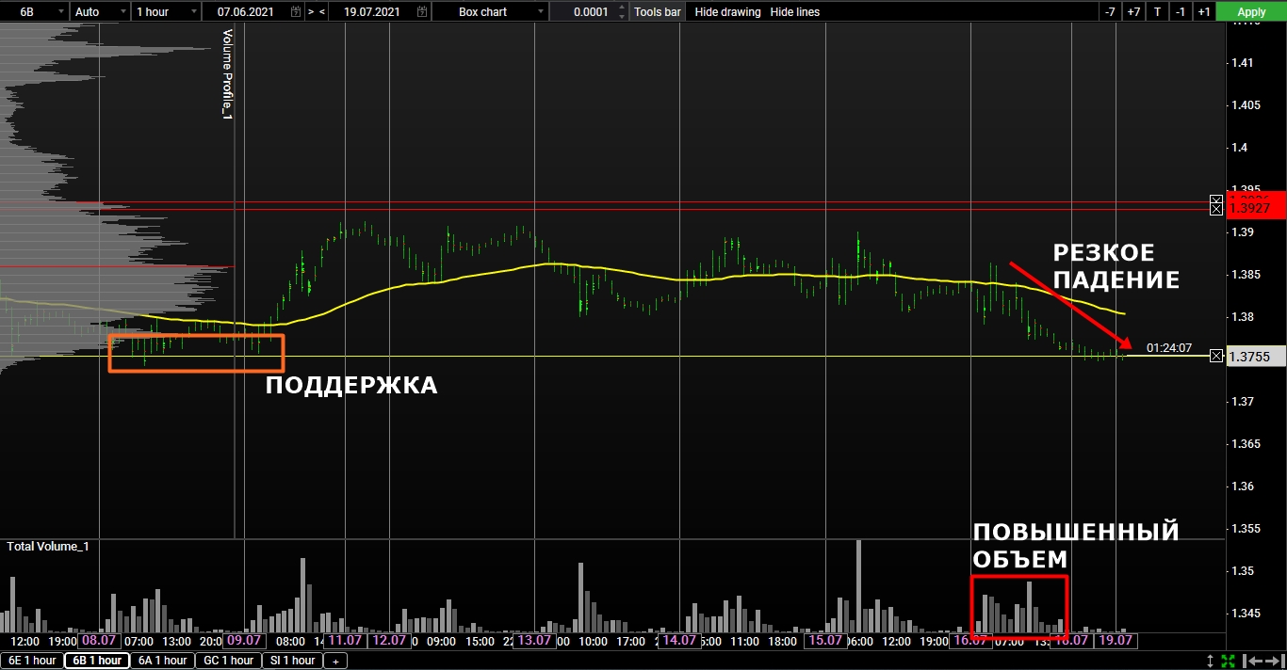Switch to the 6E 1 hour tab
Image resolution: width=1287 pixels, height=670 pixels.
pos(31,661)
